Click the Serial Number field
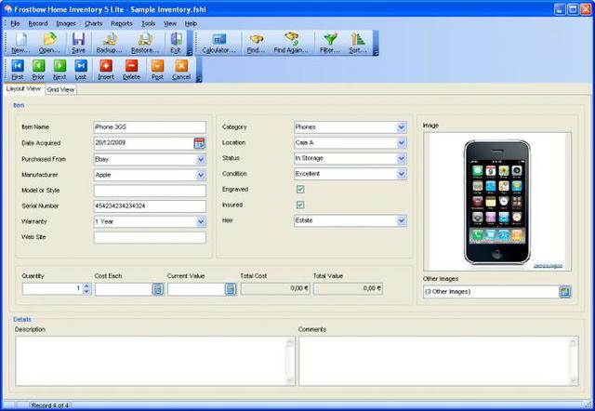Image resolution: width=595 pixels, height=411 pixels. tap(150, 206)
